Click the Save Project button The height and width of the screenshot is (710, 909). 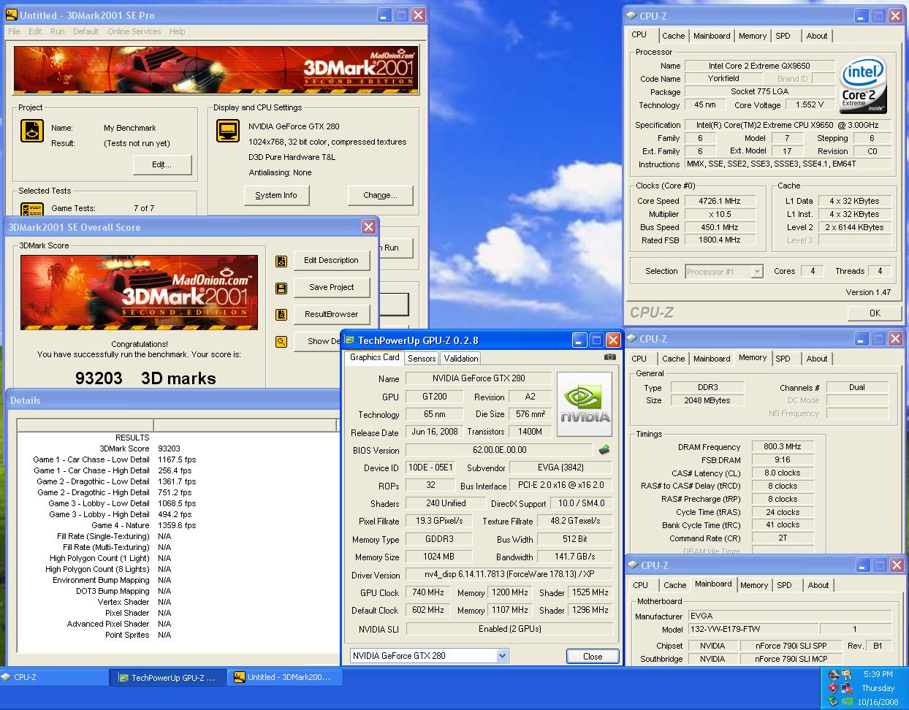[x=331, y=288]
